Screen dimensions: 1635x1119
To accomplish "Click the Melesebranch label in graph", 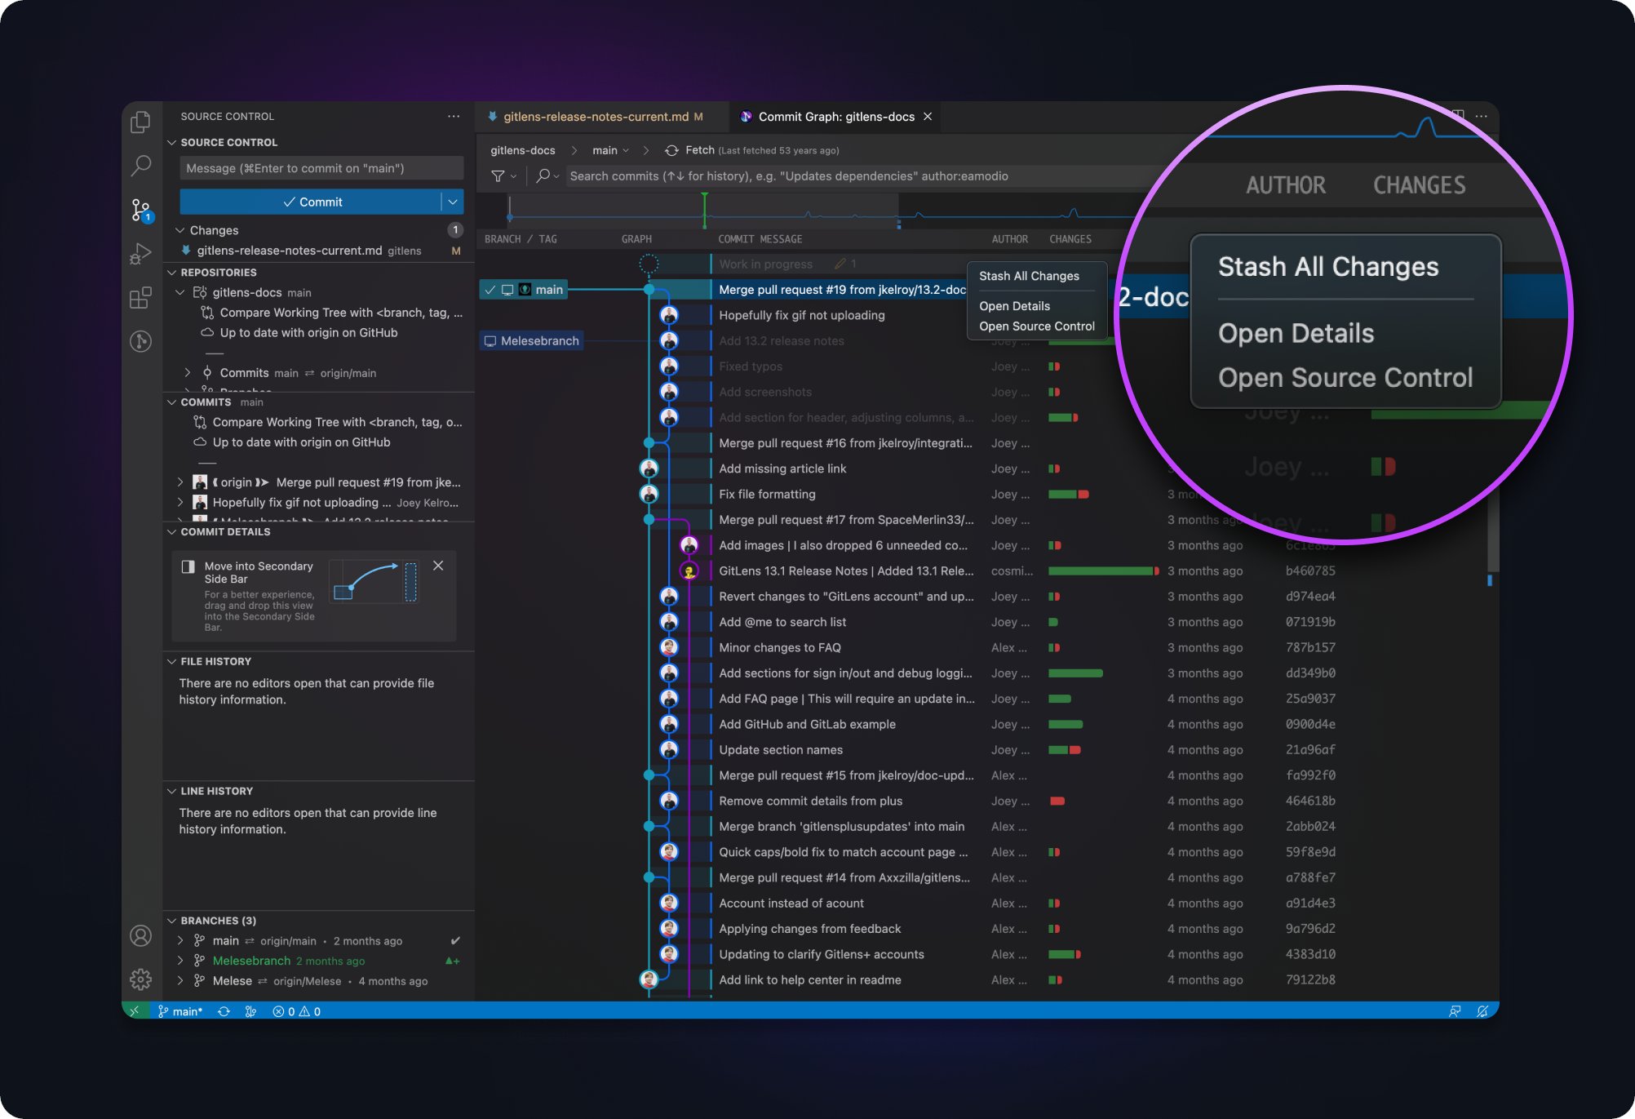I will [531, 341].
